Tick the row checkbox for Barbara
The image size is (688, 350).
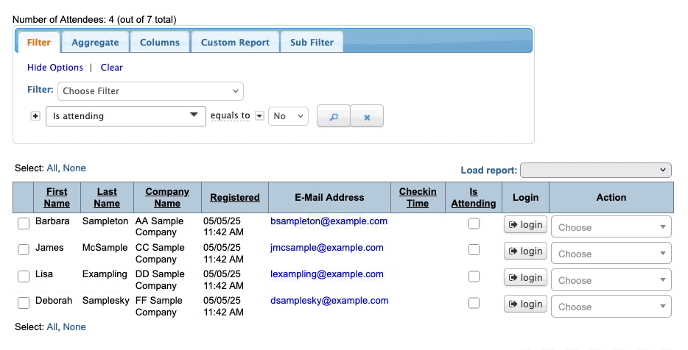pos(24,224)
